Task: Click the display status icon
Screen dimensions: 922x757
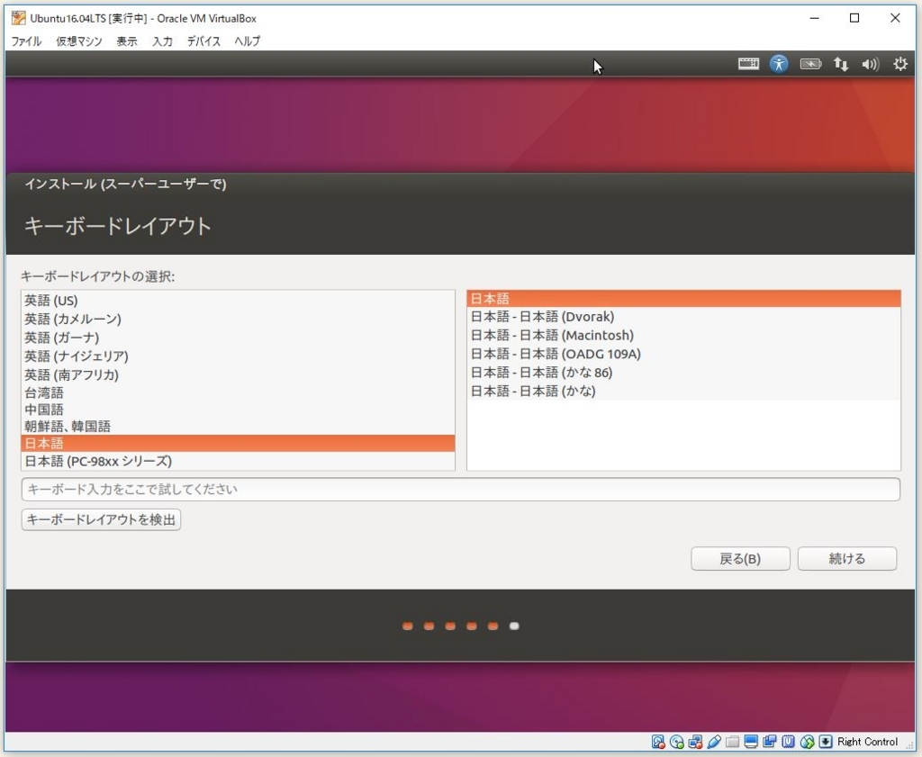Action: click(x=751, y=742)
